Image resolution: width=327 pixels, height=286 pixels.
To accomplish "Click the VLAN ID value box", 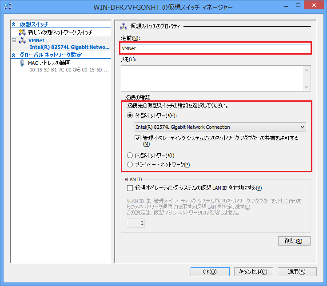I will [x=136, y=223].
